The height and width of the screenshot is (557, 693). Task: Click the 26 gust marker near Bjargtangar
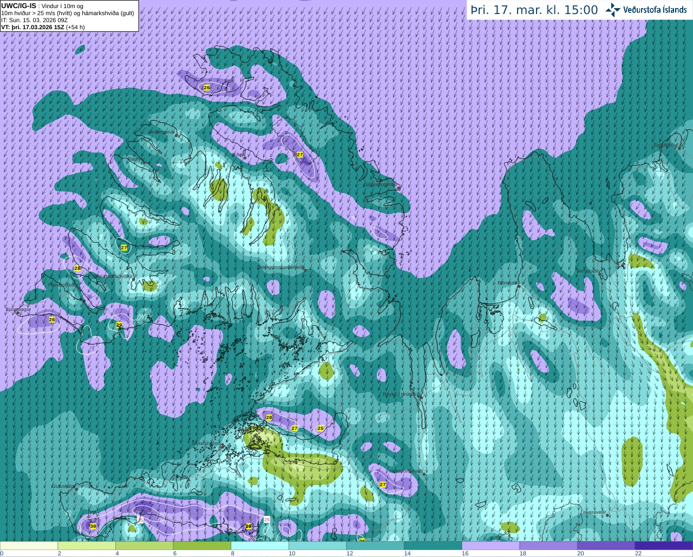pos(52,320)
